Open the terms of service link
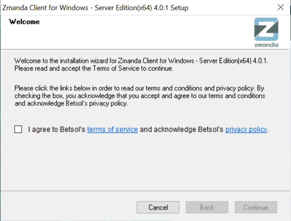291x221 pixels. coord(112,129)
